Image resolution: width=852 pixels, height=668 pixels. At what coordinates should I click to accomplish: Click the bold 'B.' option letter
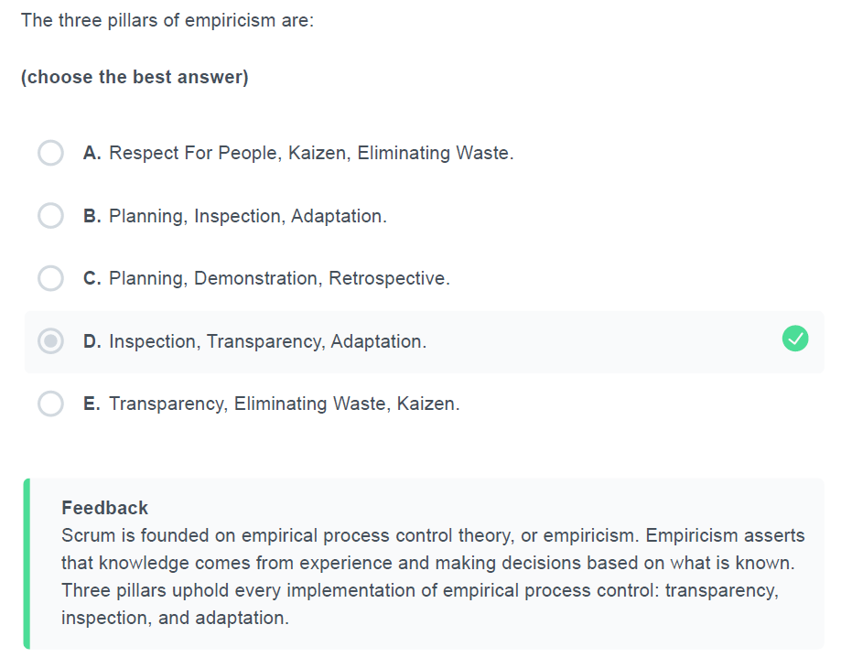coord(92,216)
